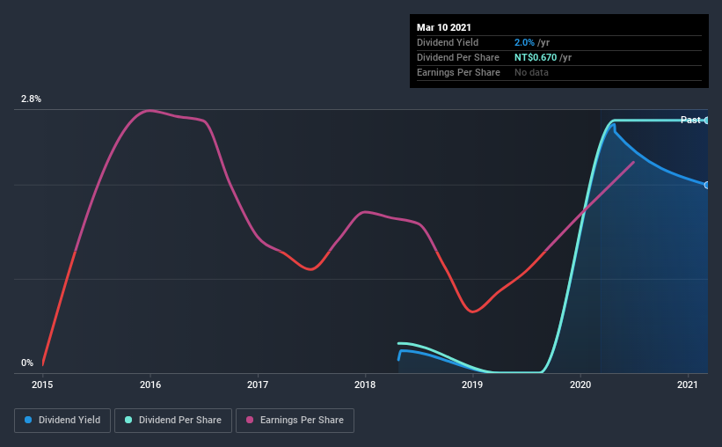Image resolution: width=722 pixels, height=447 pixels.
Task: Click the teal Dividend Per Share legend dot
Action: pos(128,420)
